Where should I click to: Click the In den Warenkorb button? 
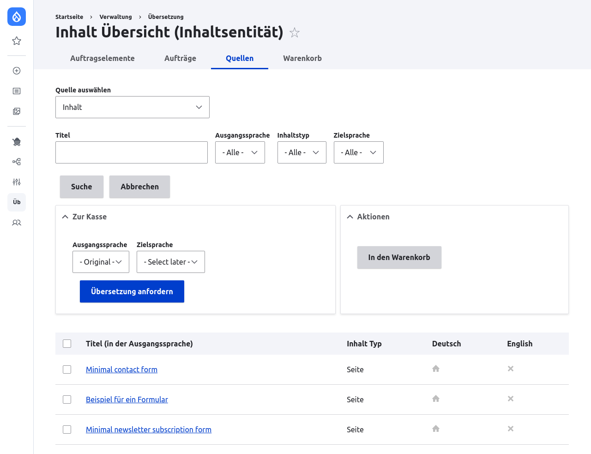pos(399,257)
